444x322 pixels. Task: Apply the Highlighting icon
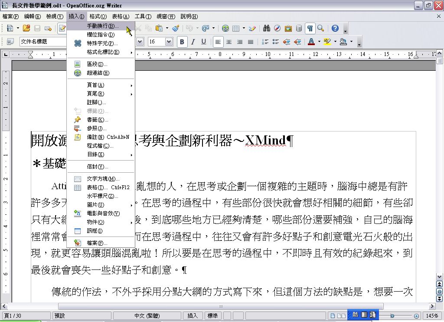pos(327,42)
